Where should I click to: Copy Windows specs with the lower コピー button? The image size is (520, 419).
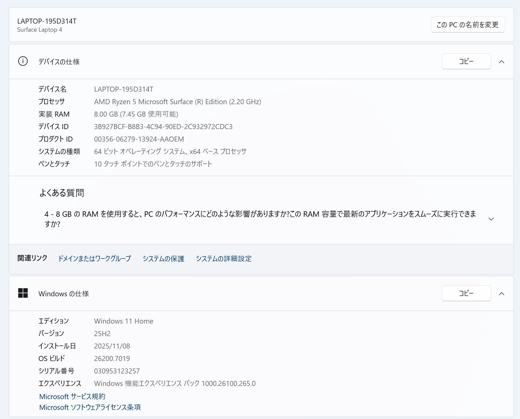[466, 293]
